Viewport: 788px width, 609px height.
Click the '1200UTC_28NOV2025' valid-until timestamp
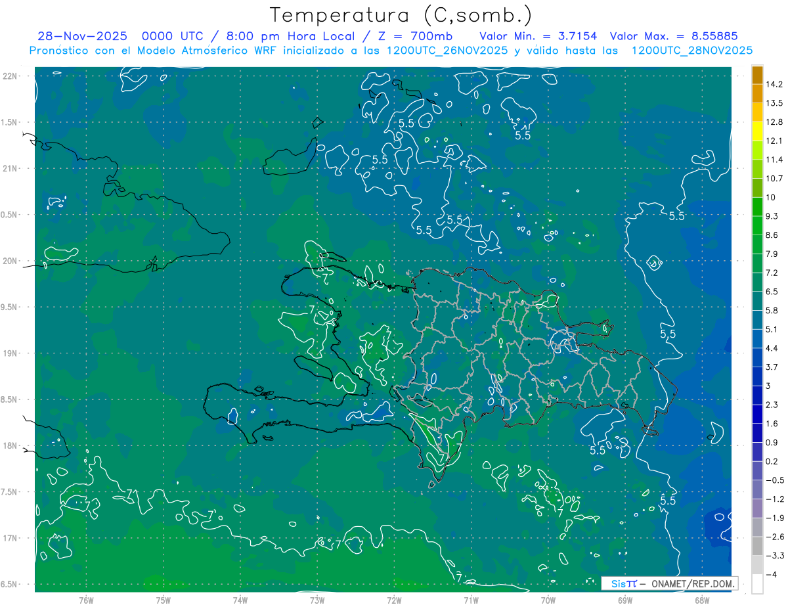(691, 50)
